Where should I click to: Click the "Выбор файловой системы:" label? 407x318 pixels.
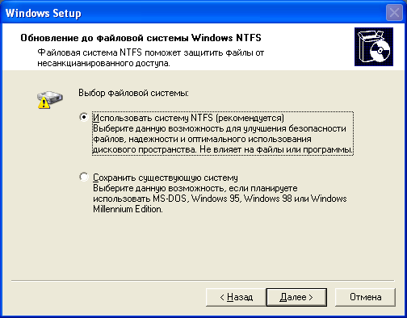pos(133,93)
